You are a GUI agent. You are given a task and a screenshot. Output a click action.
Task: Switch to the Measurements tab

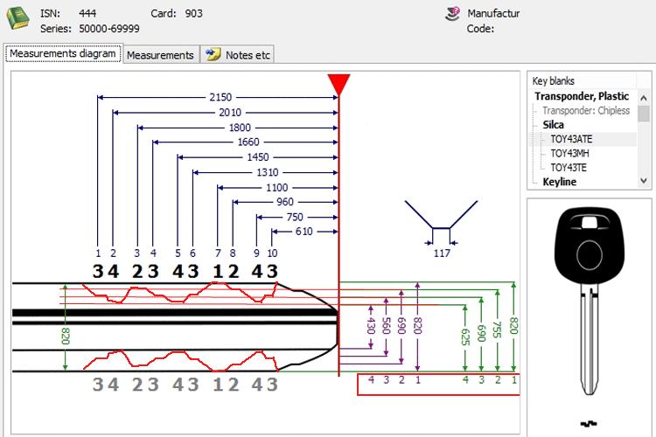160,55
